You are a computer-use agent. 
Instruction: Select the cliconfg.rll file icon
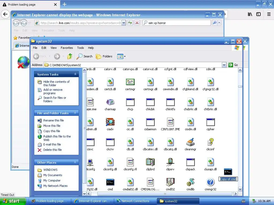tap(130, 162)
